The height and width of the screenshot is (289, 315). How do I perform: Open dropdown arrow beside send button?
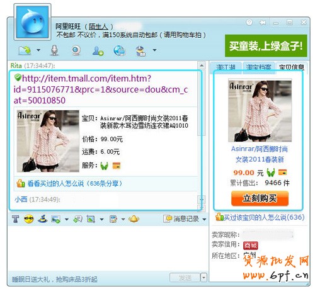tap(203, 278)
